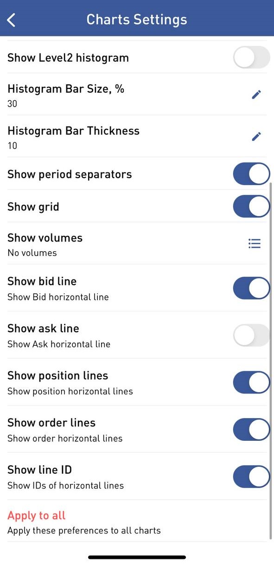Switch off Show line ID
This screenshot has width=274, height=565.
(251, 477)
